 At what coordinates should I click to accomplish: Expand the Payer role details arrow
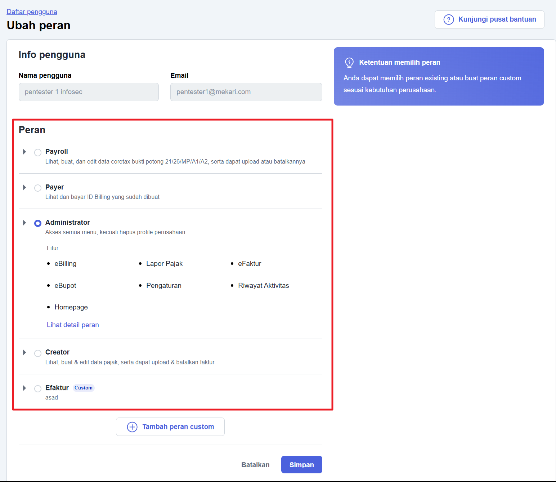24,187
